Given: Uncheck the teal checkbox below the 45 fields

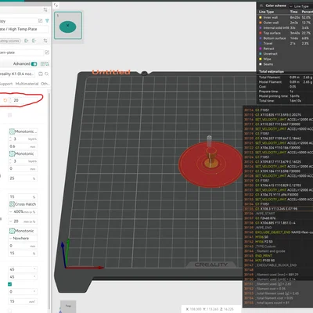Looking at the screenshot, I should 9,284.
